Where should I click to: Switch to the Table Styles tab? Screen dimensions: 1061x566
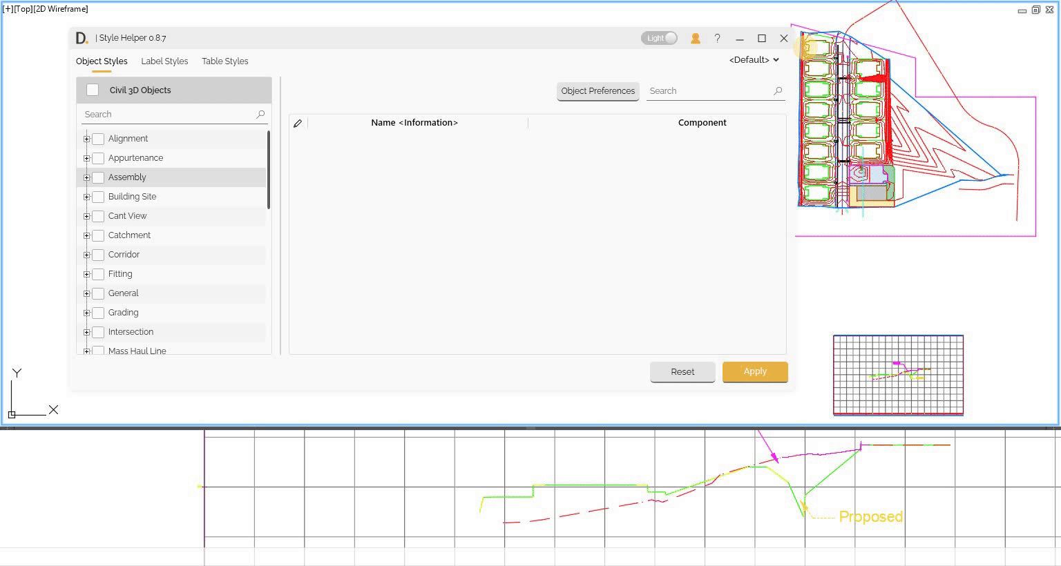click(224, 61)
